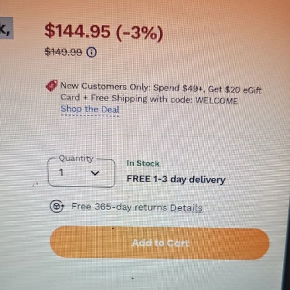Click the Add to Cart button

click(x=159, y=242)
